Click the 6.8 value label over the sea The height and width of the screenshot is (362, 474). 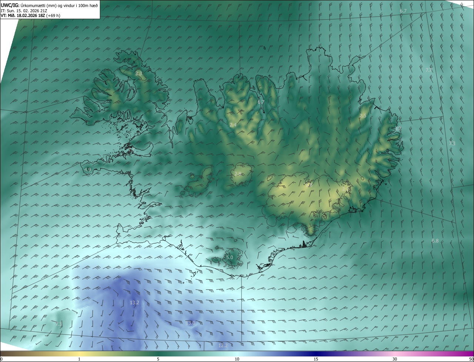click(435, 241)
